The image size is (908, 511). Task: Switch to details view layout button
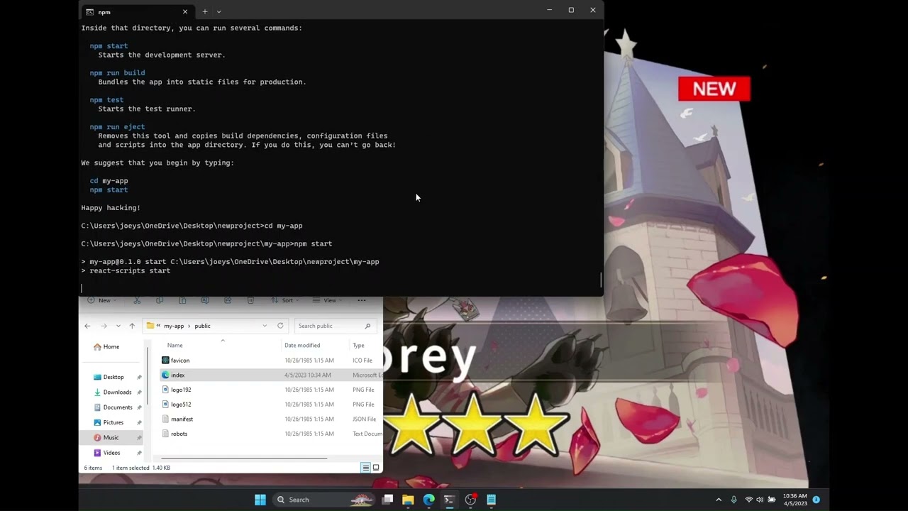[365, 468]
